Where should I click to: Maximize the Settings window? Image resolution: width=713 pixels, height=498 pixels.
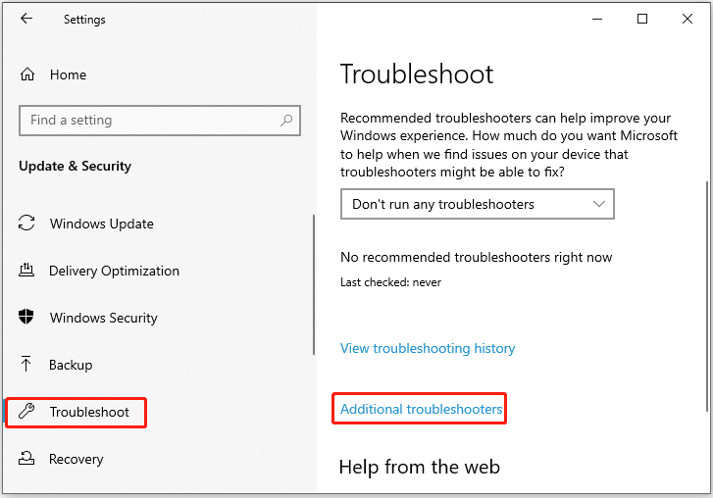pyautogui.click(x=642, y=19)
